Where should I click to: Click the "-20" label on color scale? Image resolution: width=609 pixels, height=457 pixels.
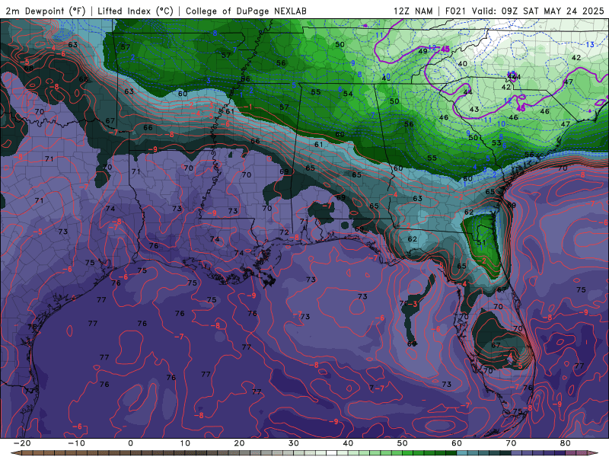pos(22,443)
